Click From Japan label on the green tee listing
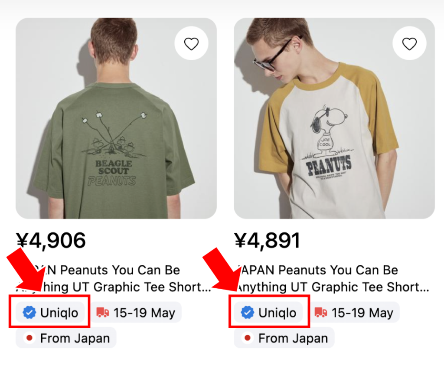Image resolution: width=444 pixels, height=372 pixels. click(75, 338)
